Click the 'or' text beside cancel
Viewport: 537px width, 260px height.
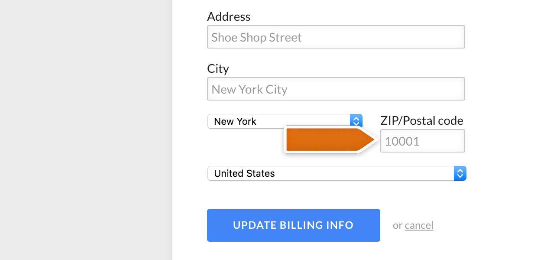point(397,225)
